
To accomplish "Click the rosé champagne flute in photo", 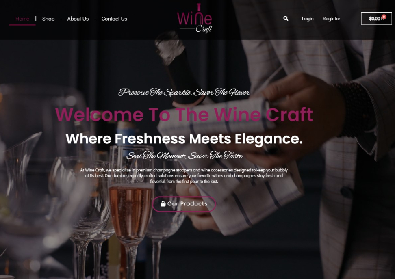I will (131, 212).
